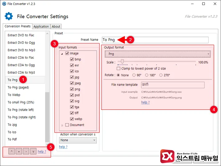Viewport: 221px width, 166px height.
Task: Uncheck the bmp input format checkbox
Action: (72, 59)
